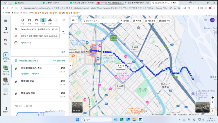Go back in browser history

pyautogui.click(x=3, y=8)
